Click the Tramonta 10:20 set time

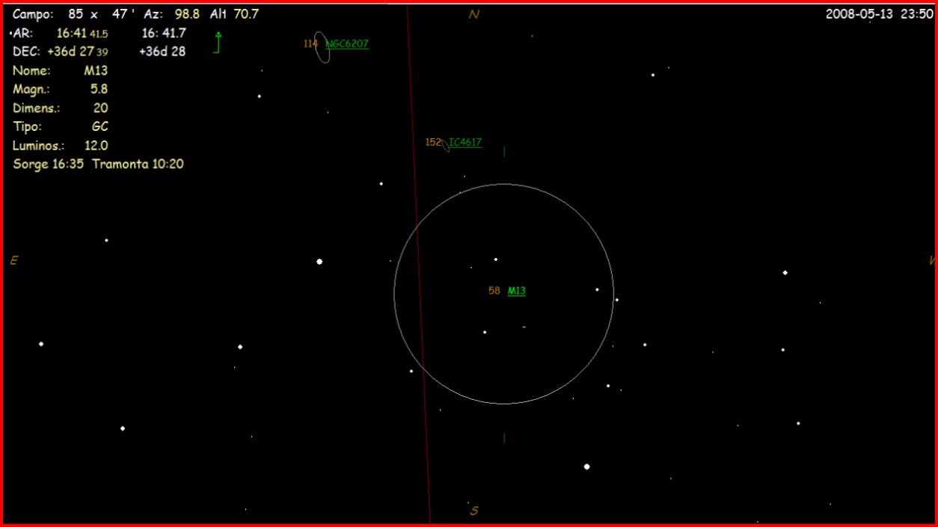[x=138, y=164]
